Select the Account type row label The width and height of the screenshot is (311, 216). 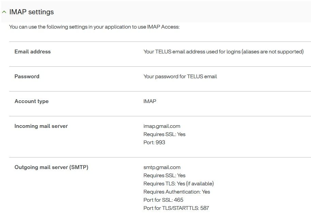[x=31, y=101]
